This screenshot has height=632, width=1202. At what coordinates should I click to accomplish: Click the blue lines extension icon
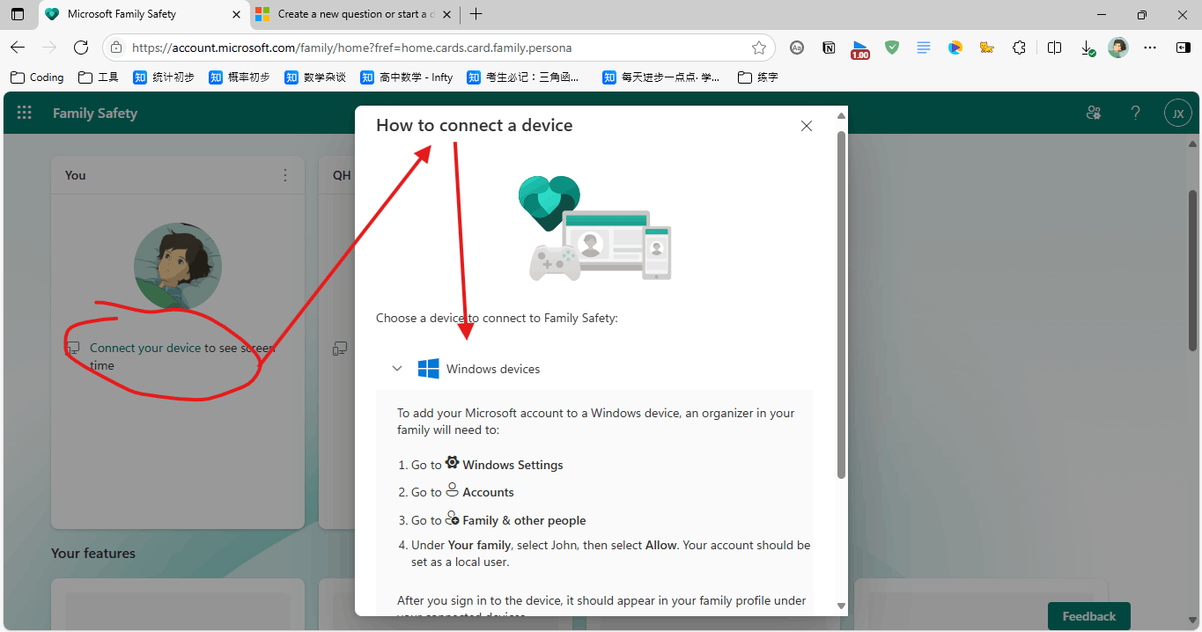pos(924,48)
